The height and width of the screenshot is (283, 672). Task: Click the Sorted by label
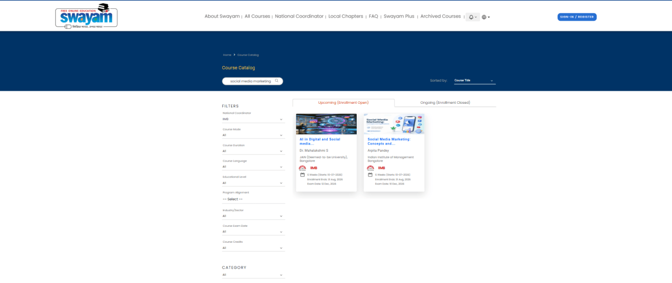438,81
